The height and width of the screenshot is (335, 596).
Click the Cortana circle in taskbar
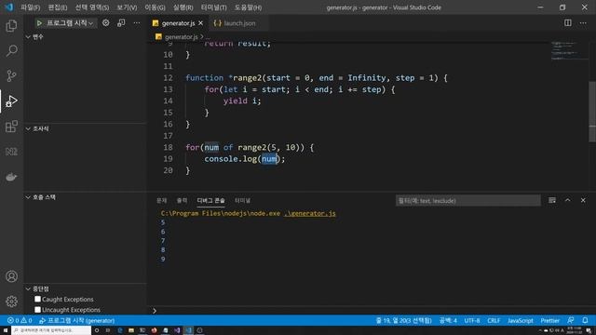97,330
